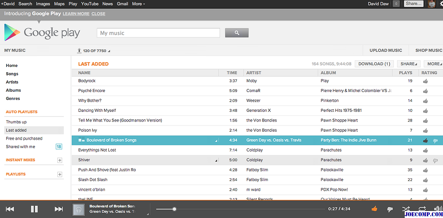Click thumbs down in the player bar

[390, 209]
